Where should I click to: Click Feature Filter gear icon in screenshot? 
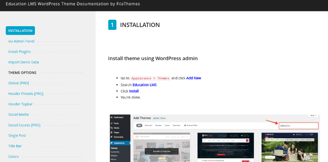[185, 126]
